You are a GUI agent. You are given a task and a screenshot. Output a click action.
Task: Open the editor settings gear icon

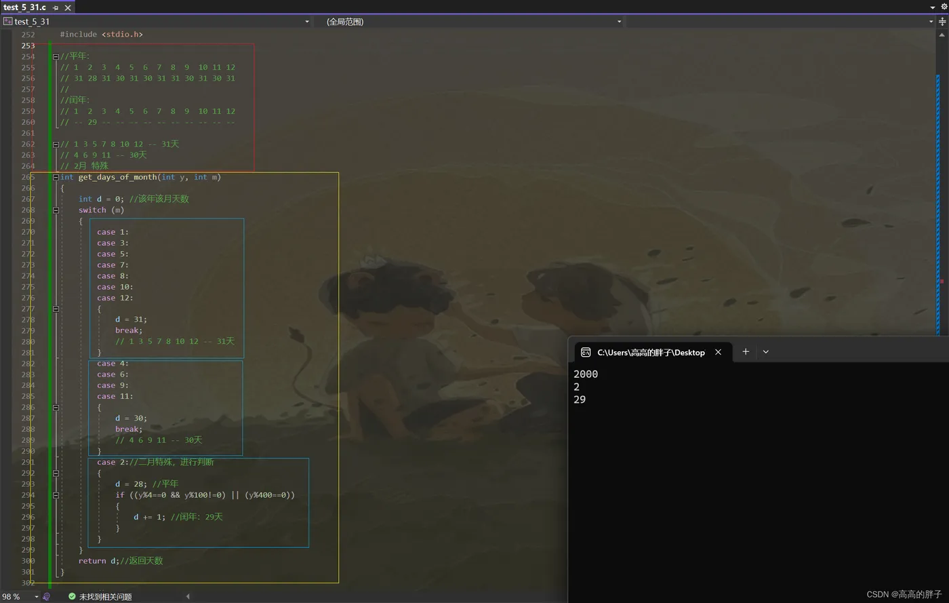pyautogui.click(x=944, y=7)
